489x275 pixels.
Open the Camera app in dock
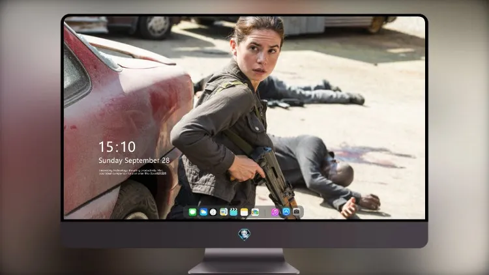coord(296,212)
